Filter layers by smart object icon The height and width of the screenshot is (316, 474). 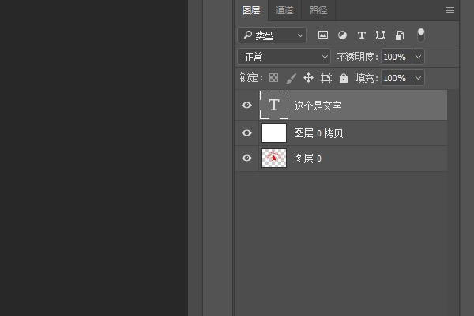pyautogui.click(x=400, y=35)
